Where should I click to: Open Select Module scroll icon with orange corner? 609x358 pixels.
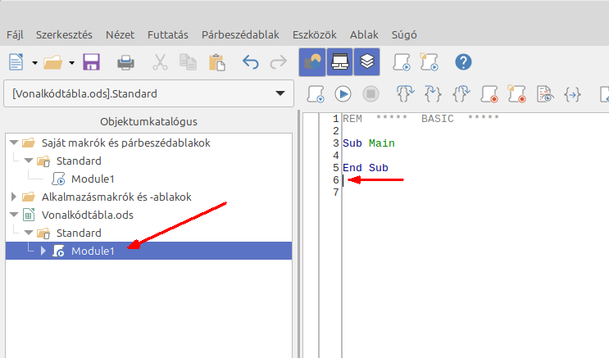pyautogui.click(x=429, y=62)
